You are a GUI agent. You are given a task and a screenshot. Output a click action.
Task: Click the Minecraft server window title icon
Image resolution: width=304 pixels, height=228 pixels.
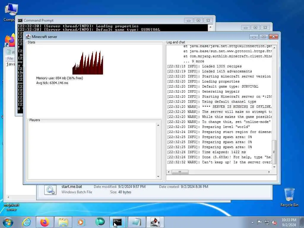(28, 37)
